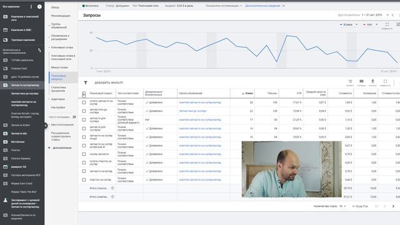Check the box for the 28-click query row
The height and width of the screenshot is (225, 400).
[x=84, y=102]
